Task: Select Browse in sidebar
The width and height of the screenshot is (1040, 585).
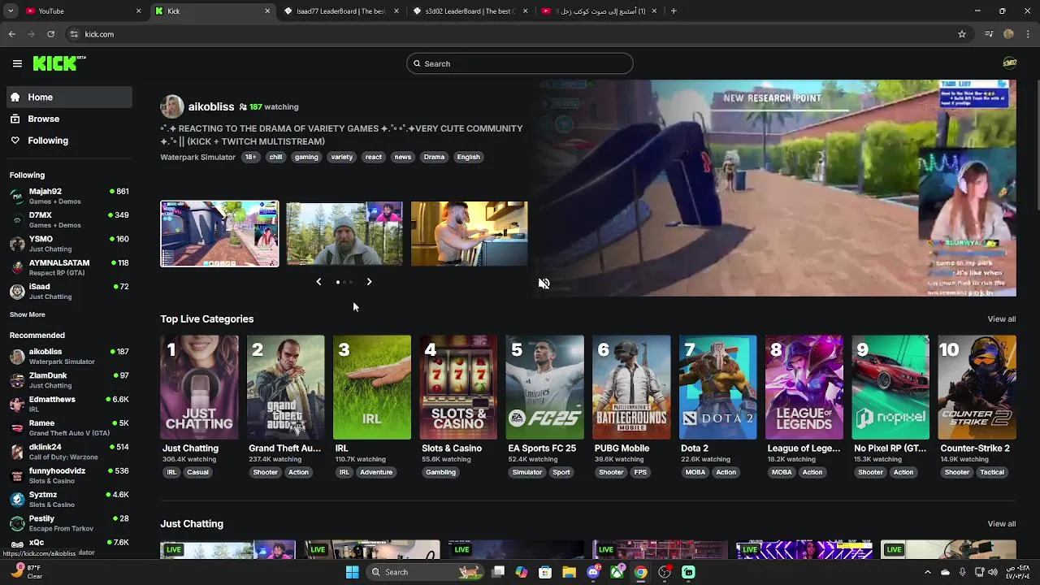Action: click(69, 119)
